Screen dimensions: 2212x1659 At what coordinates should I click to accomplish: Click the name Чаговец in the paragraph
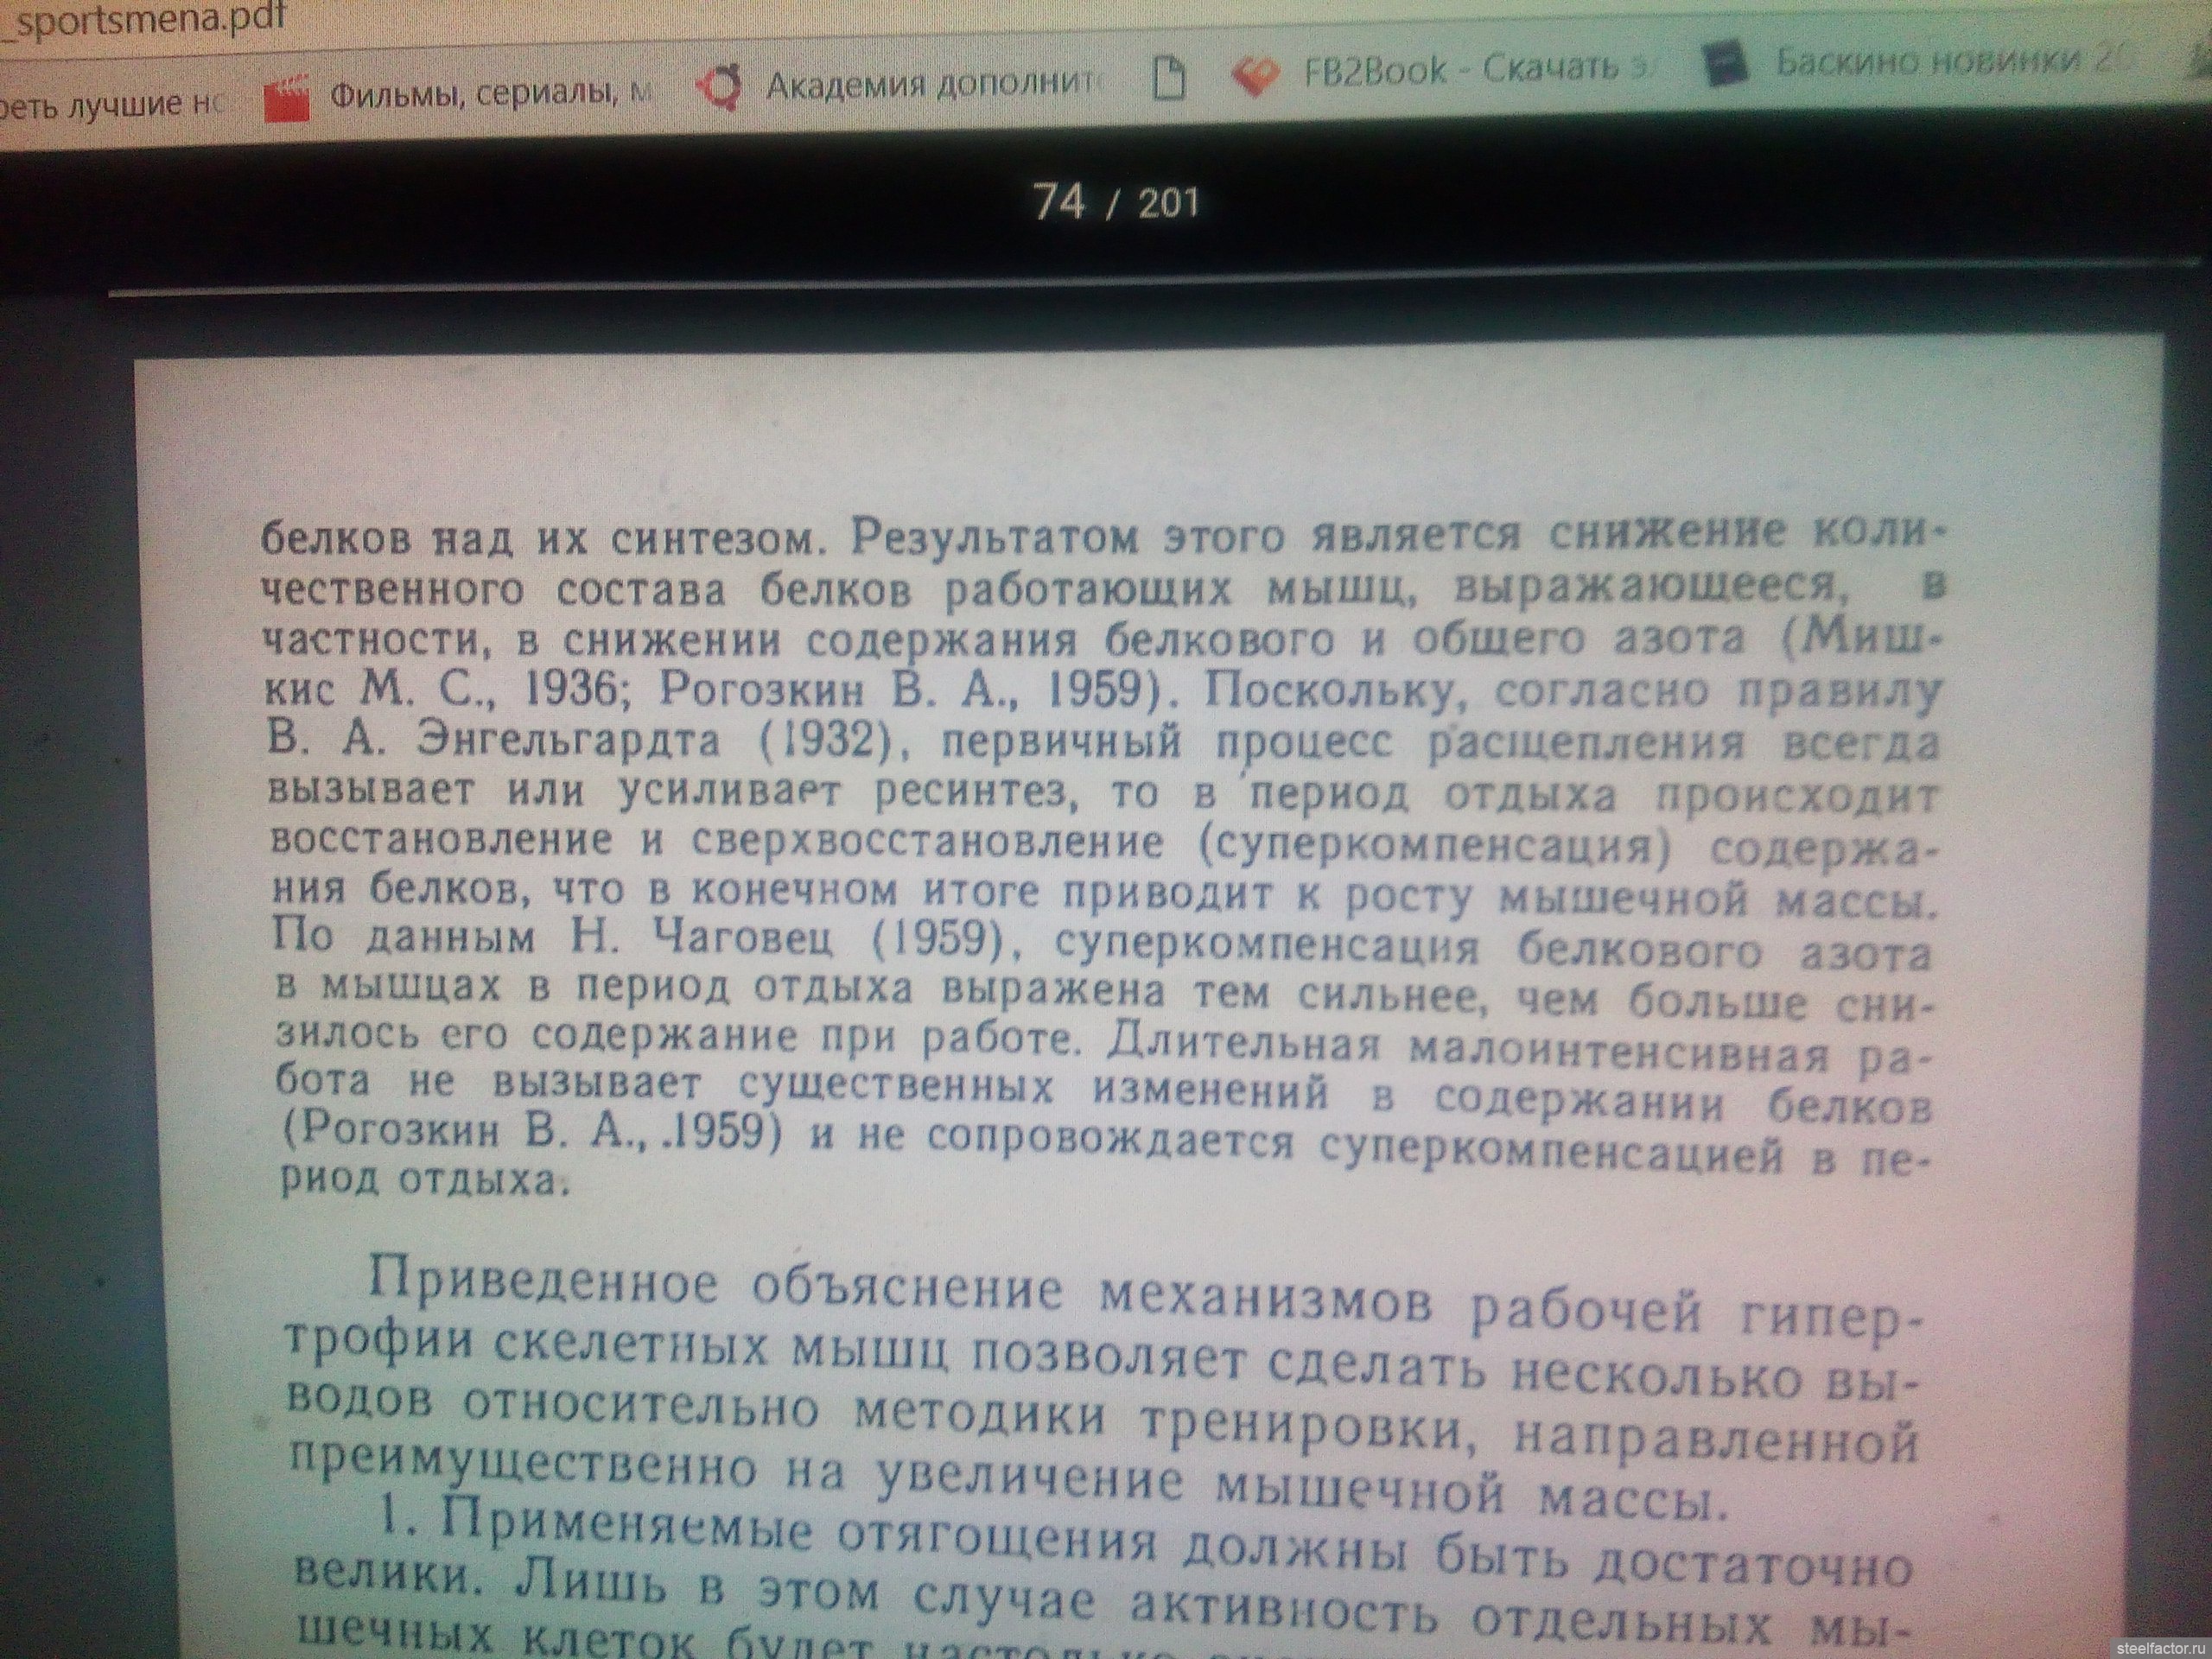click(x=741, y=937)
